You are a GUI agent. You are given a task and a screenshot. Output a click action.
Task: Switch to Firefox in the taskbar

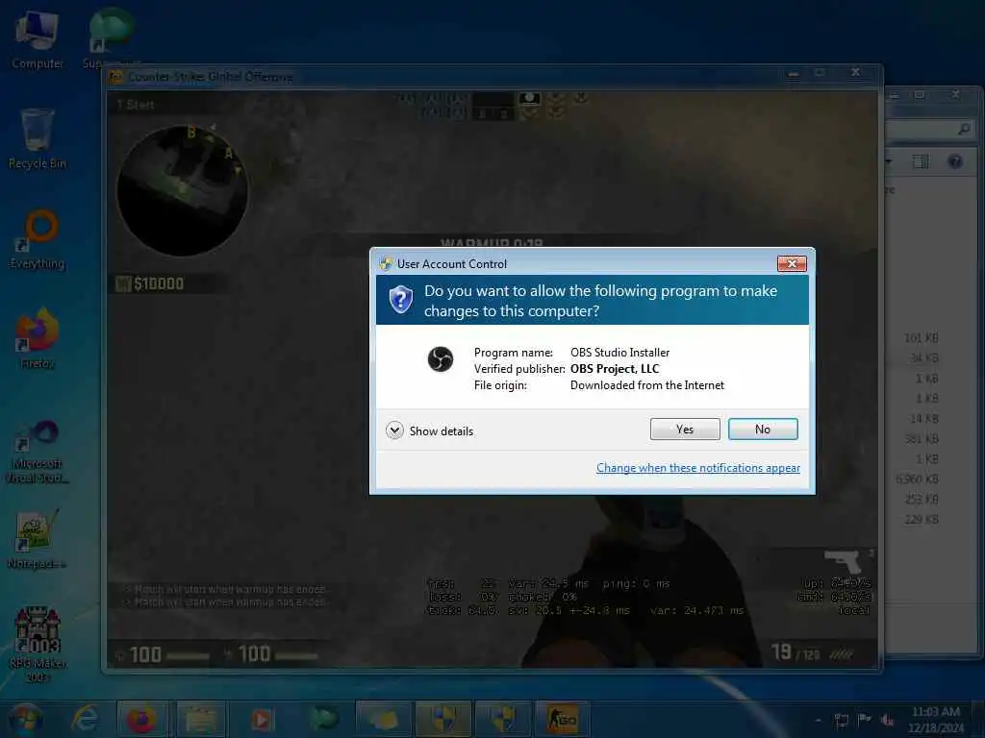pos(142,719)
